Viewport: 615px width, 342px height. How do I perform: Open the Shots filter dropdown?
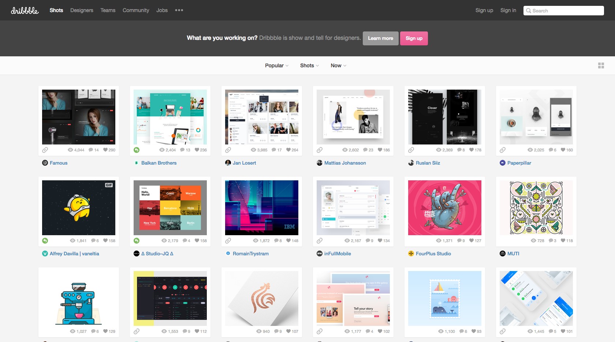pyautogui.click(x=309, y=65)
